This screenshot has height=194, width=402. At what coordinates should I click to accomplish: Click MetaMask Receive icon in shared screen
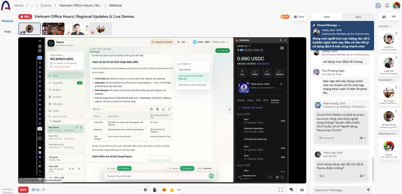tap(279, 72)
